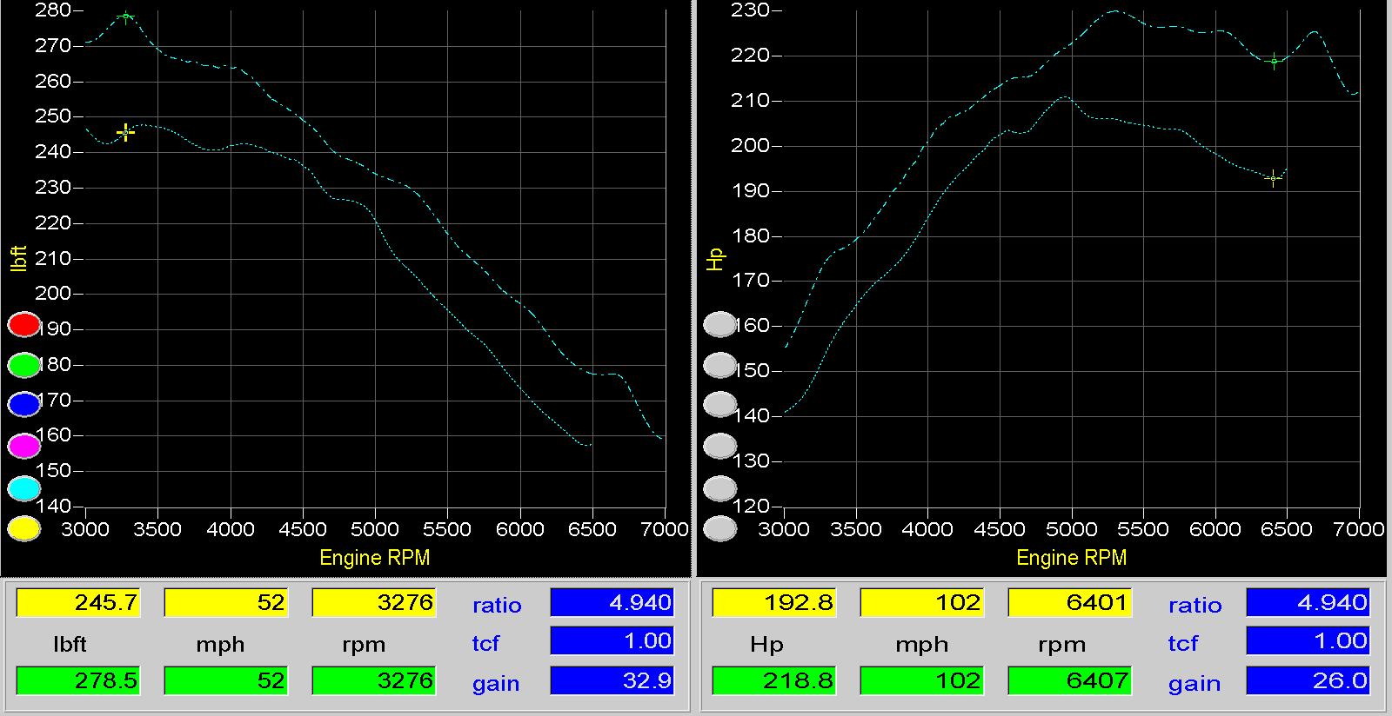This screenshot has height=716, width=1392.
Task: Click gray oval beside the 150 Hp label
Action: pos(720,365)
